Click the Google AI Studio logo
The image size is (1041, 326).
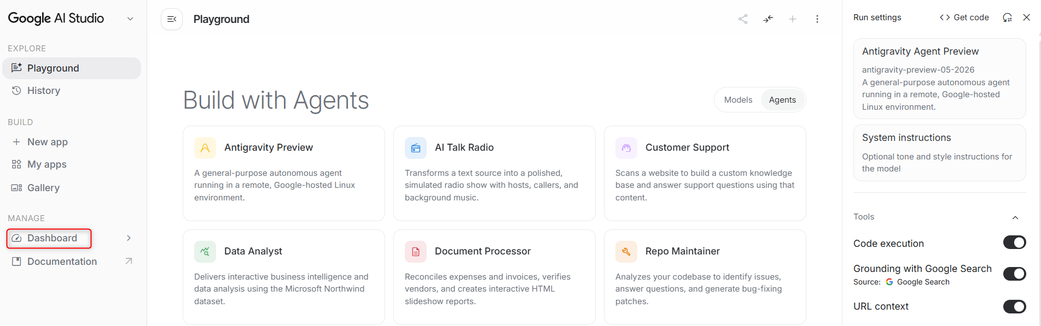[x=56, y=18]
